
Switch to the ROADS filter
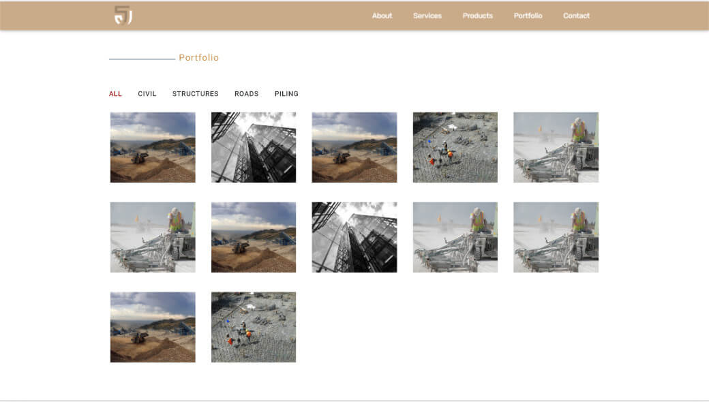click(246, 94)
